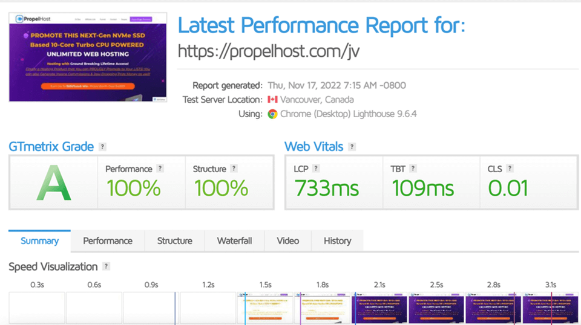Open the PropelHost page screenshot thumbnail
Viewport: 581px width, 325px height.
(88, 57)
